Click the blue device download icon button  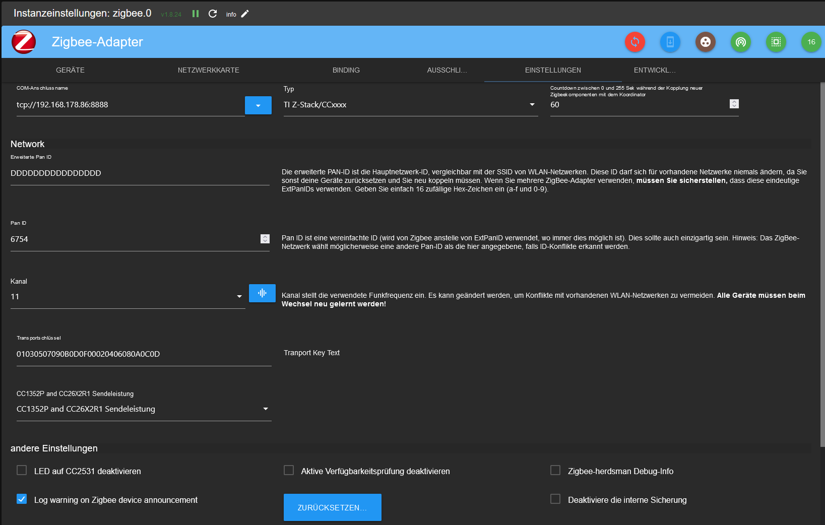click(670, 42)
